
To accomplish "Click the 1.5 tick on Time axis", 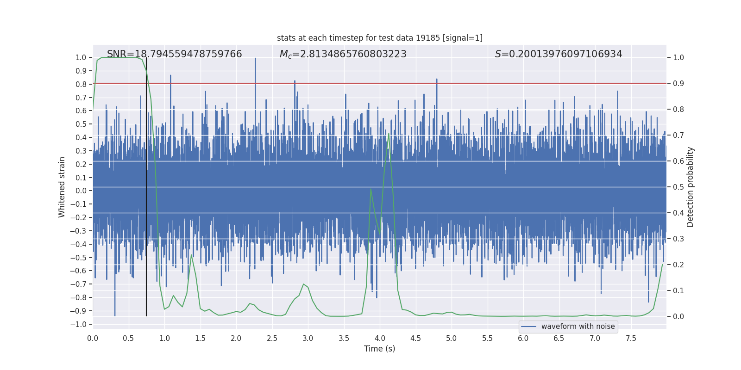I will 201,338.
